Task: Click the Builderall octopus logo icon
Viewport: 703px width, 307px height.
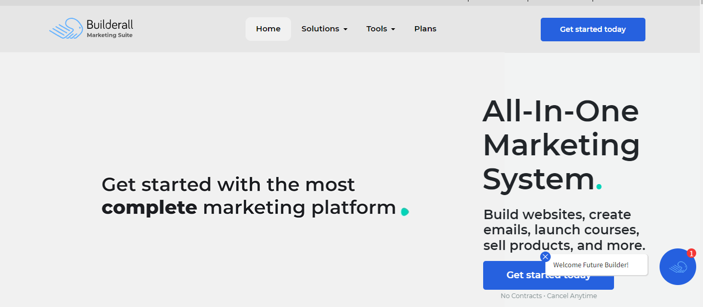Action: [66, 29]
